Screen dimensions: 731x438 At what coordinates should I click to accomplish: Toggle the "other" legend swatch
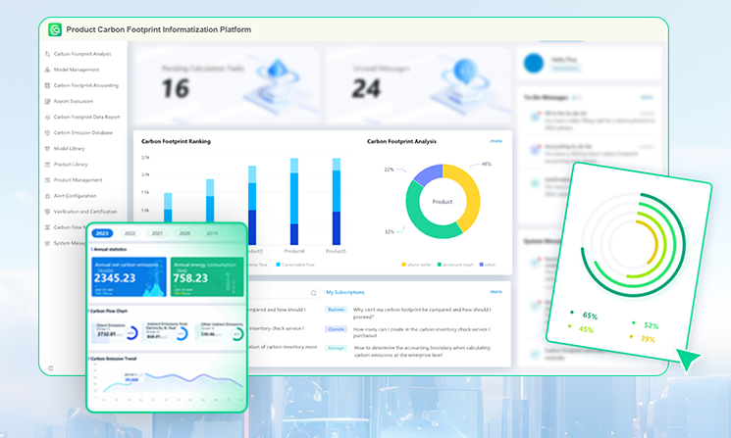tap(482, 265)
